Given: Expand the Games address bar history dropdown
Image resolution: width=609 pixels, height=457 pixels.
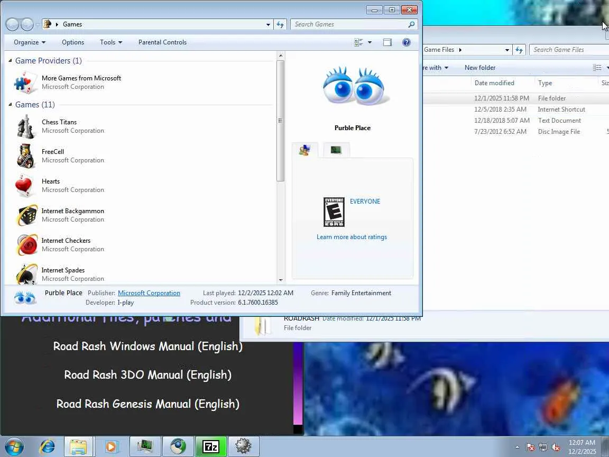Looking at the screenshot, I should [x=268, y=24].
